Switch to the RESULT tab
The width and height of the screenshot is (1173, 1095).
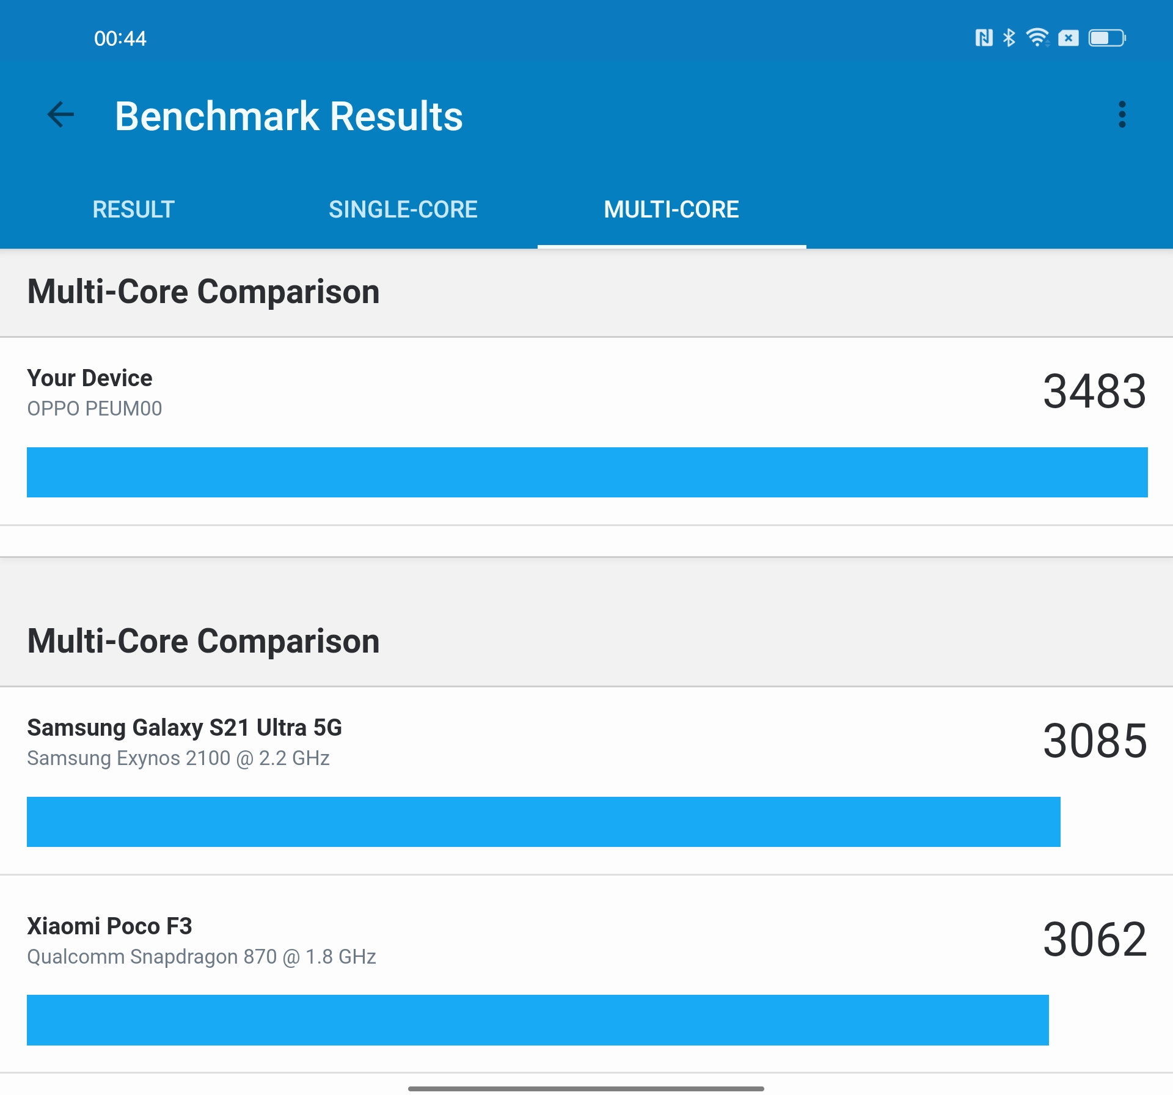point(133,210)
